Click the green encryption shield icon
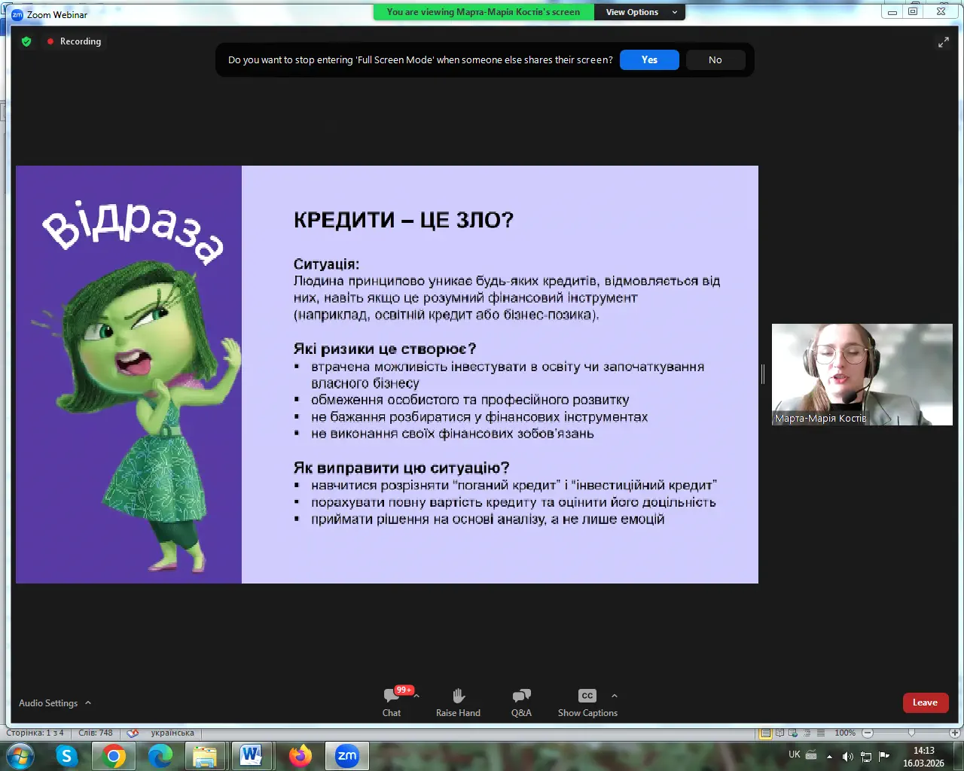 coord(26,41)
